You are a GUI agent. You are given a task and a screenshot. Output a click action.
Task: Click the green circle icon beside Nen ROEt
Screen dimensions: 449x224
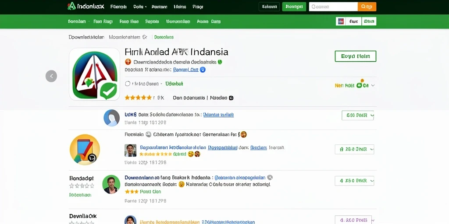(360, 85)
